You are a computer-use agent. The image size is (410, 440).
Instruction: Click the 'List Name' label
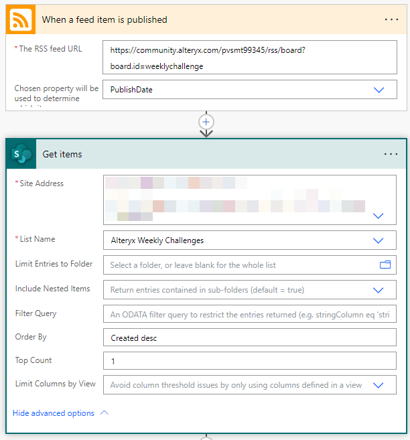[38, 239]
